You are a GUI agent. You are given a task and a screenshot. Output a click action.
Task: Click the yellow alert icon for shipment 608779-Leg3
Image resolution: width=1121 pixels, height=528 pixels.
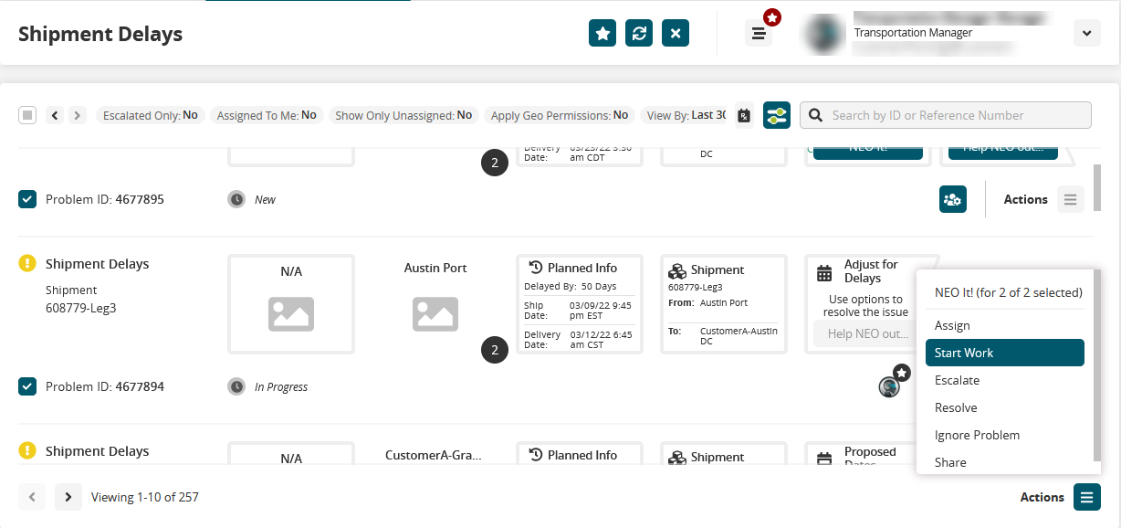27,263
